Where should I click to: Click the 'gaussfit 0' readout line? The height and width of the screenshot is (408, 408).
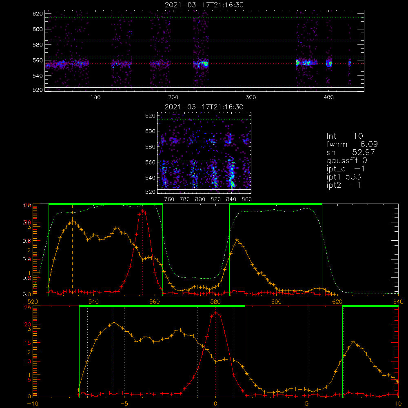pos(346,160)
